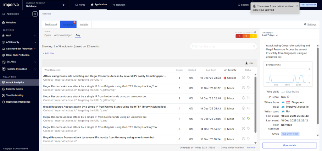Image resolution: width=322 pixels, height=151 pixels.
Task: Tag the 14 Dec '25 02:48 incident
Action: [248, 98]
